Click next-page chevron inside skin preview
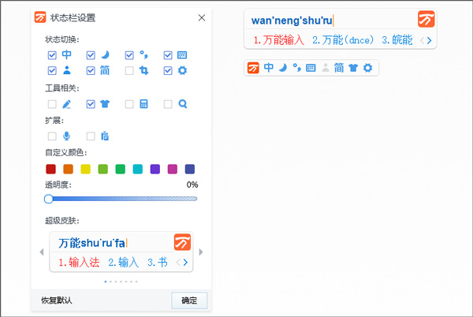Viewport: 473px width, 317px height. tap(185, 263)
